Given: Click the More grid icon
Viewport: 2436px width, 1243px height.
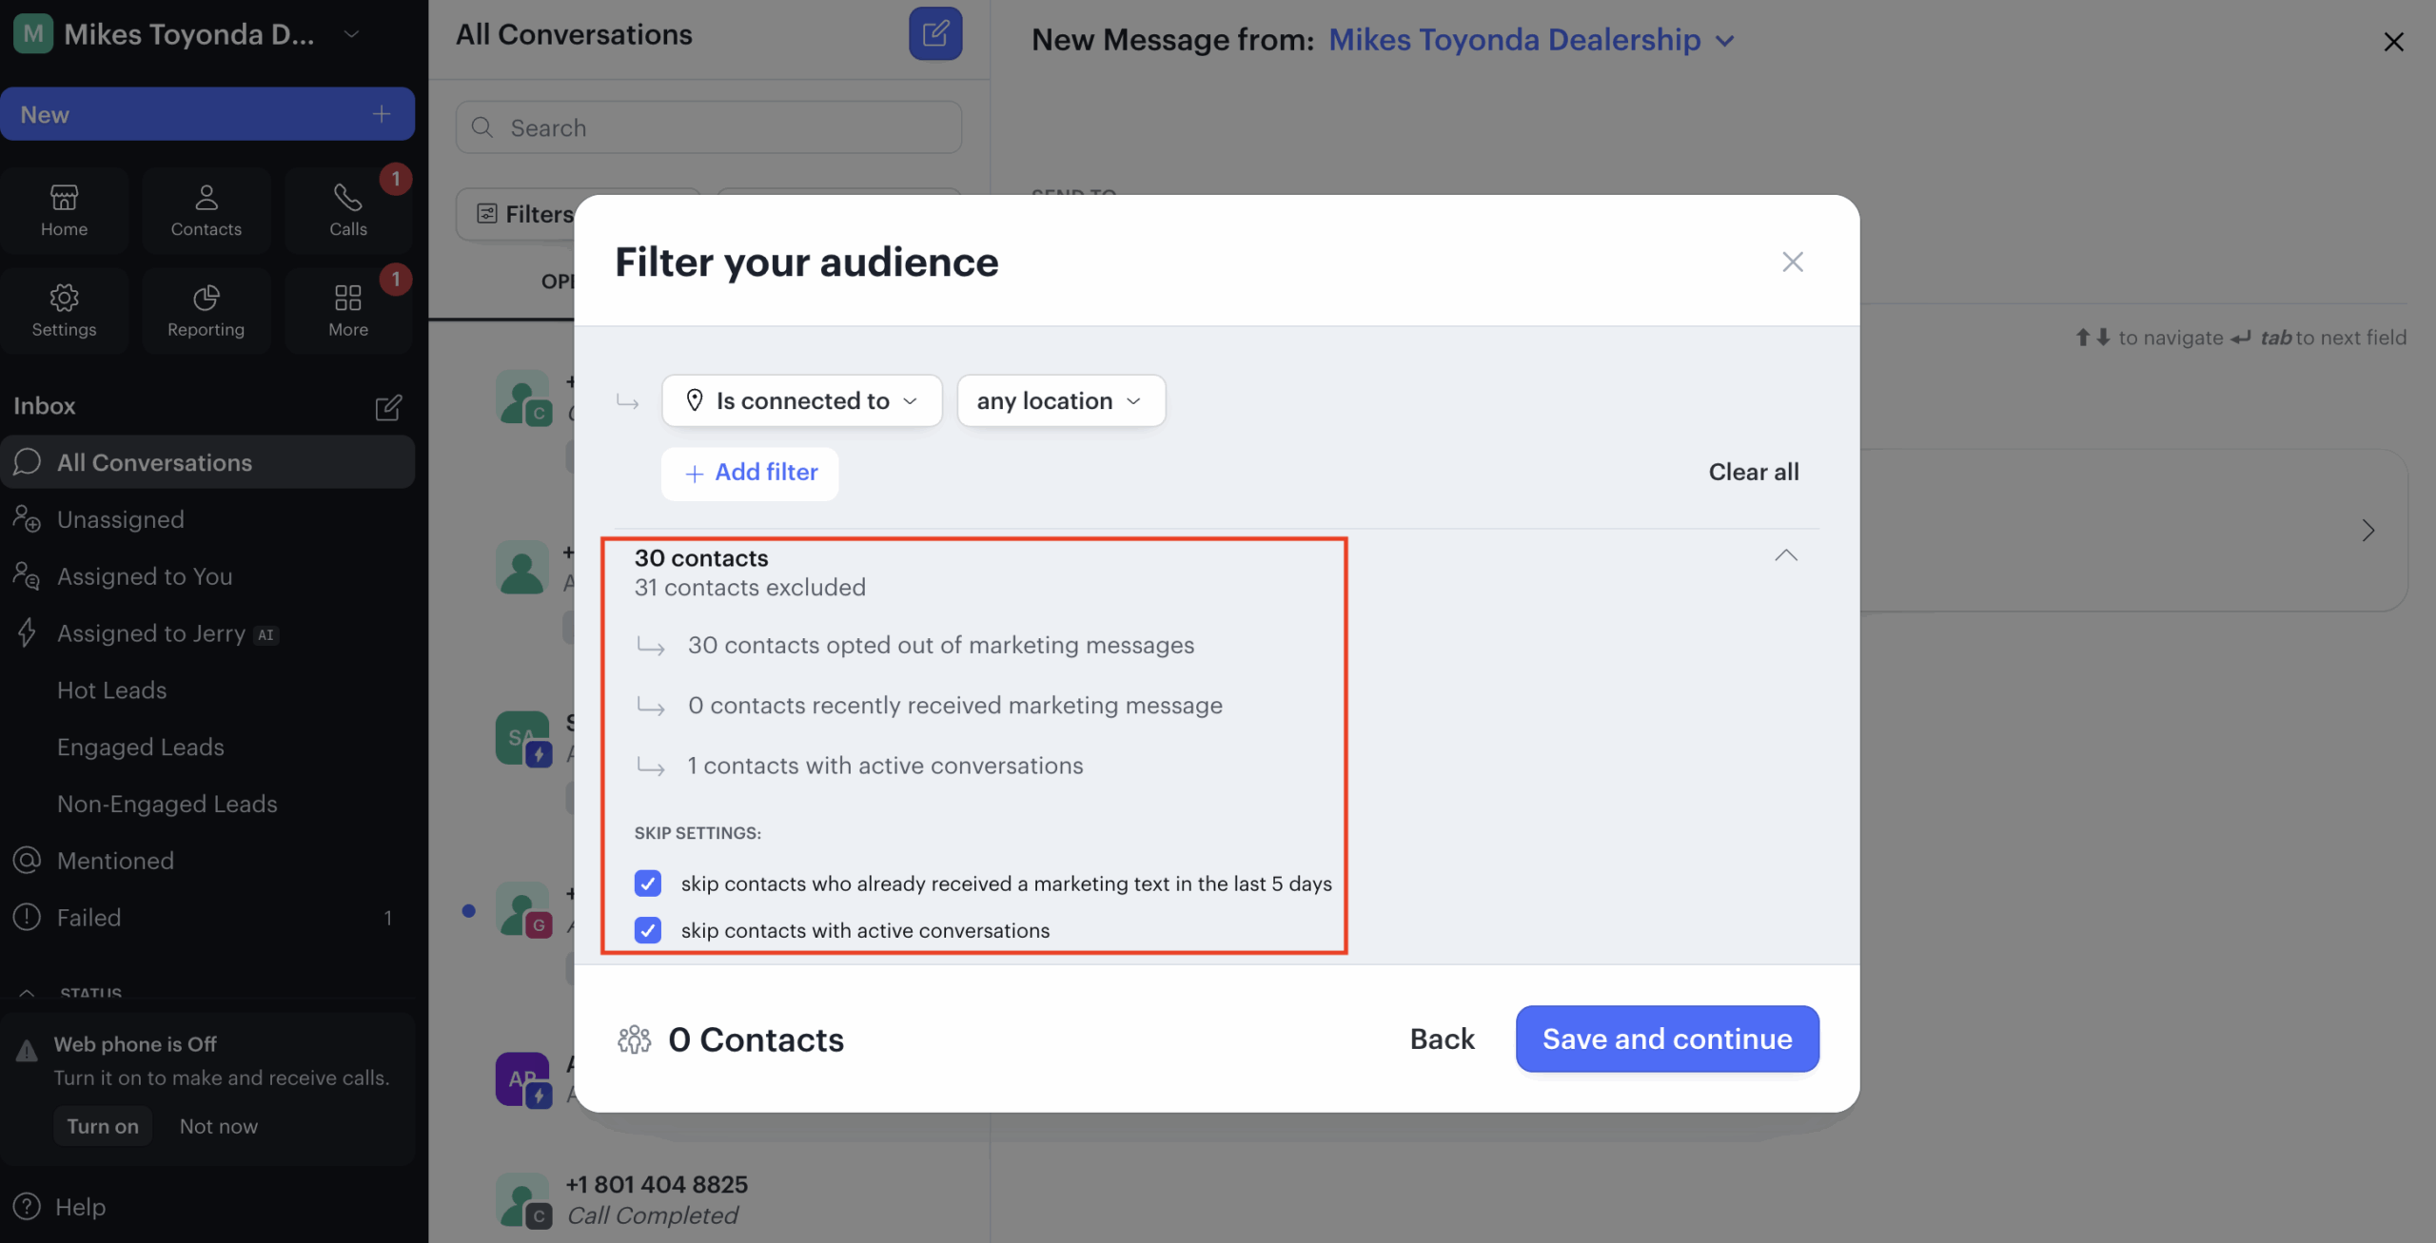Looking at the screenshot, I should (x=347, y=310).
